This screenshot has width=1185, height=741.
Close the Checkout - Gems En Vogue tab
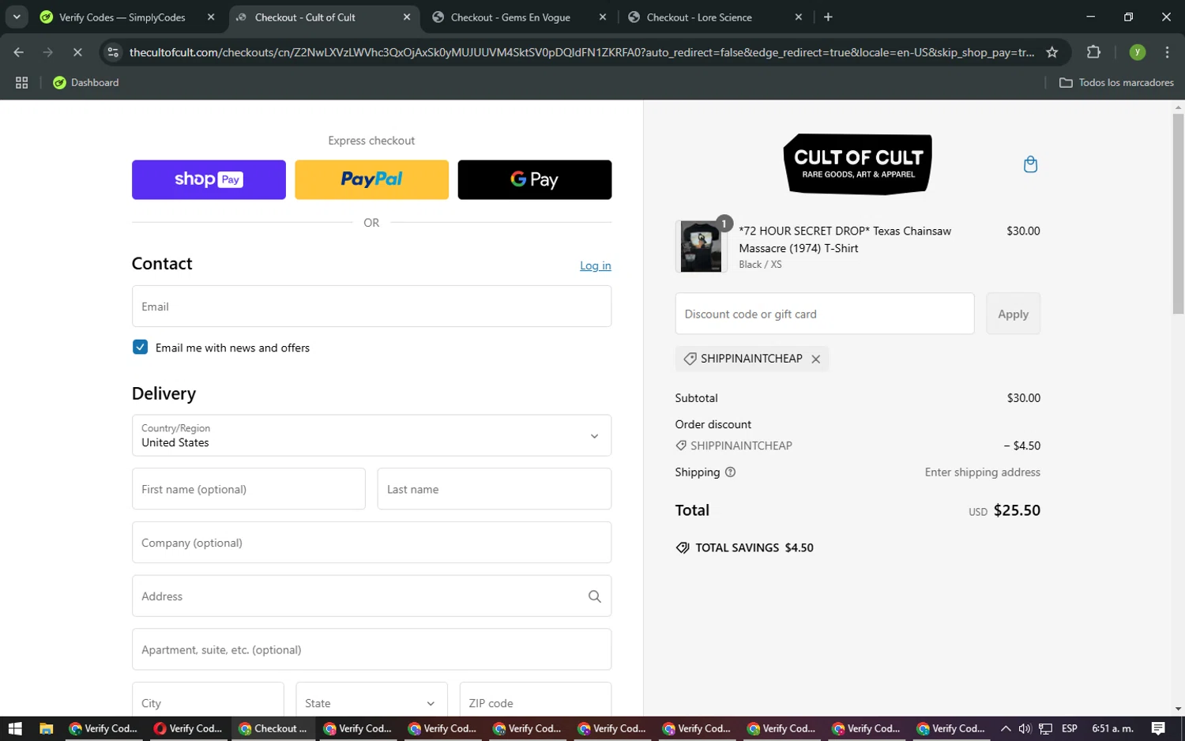[x=603, y=17]
